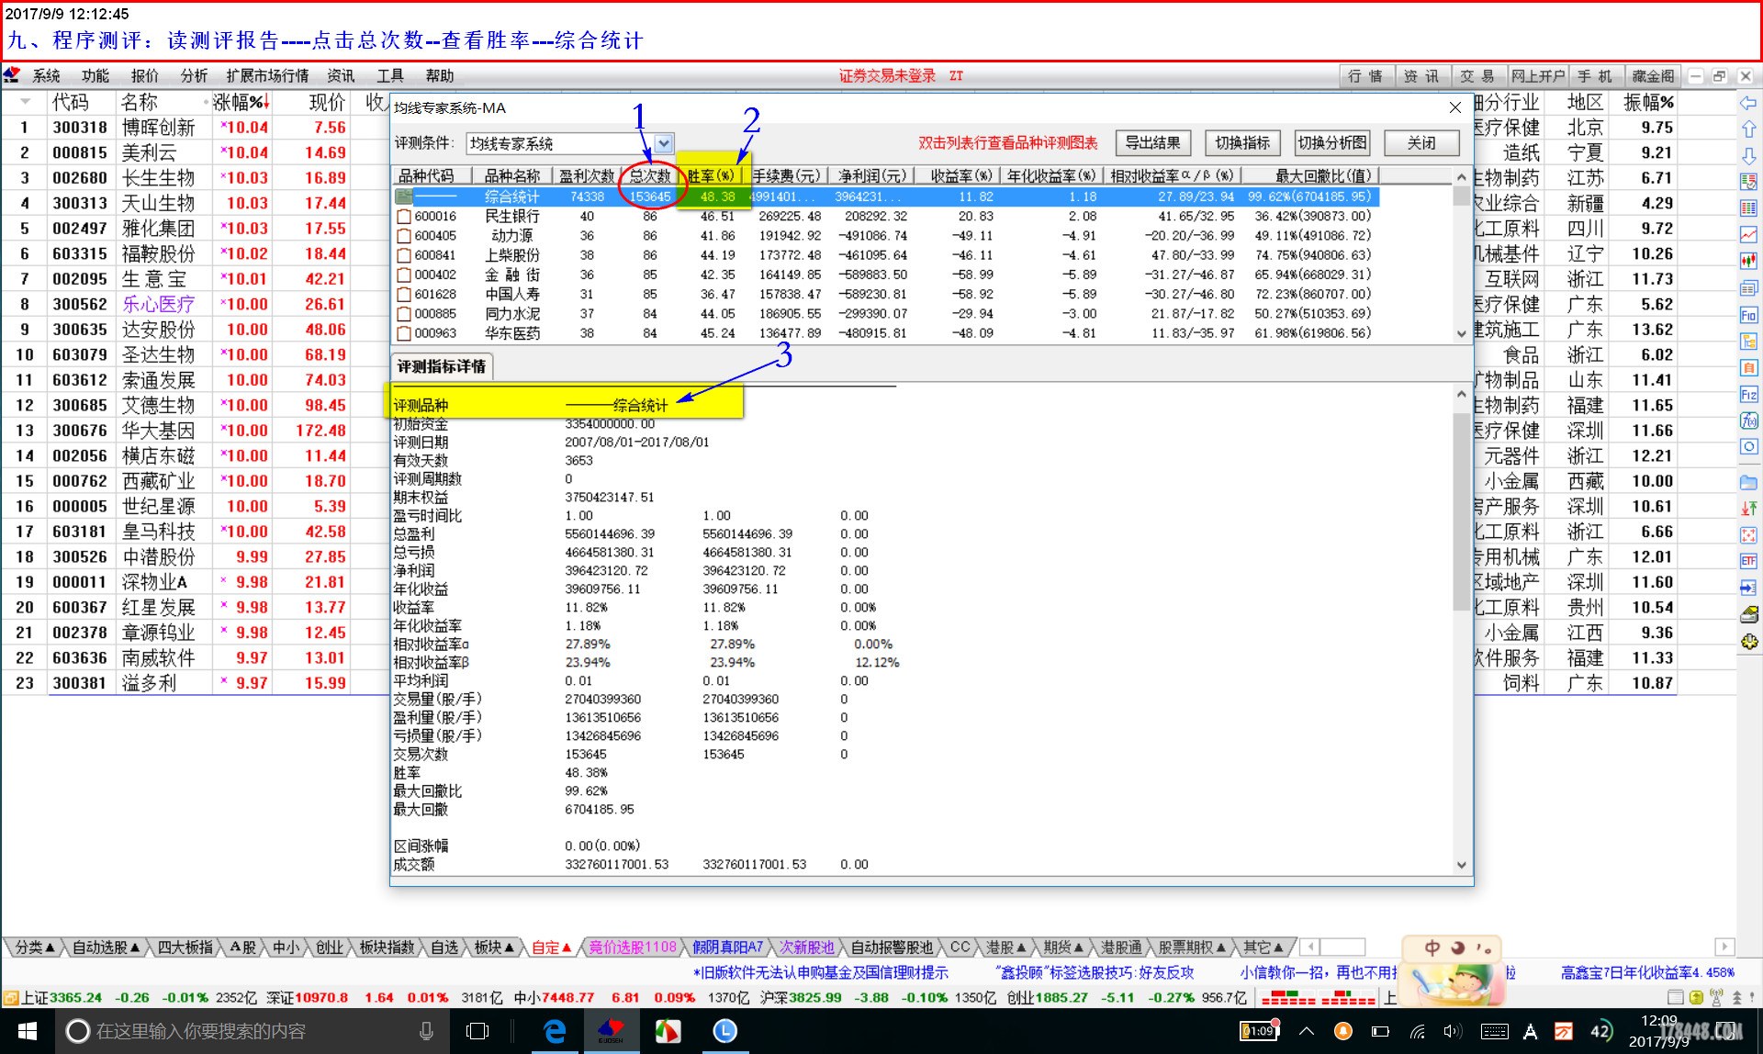
Task: Sort by 胜率(%) column header
Action: click(x=710, y=175)
